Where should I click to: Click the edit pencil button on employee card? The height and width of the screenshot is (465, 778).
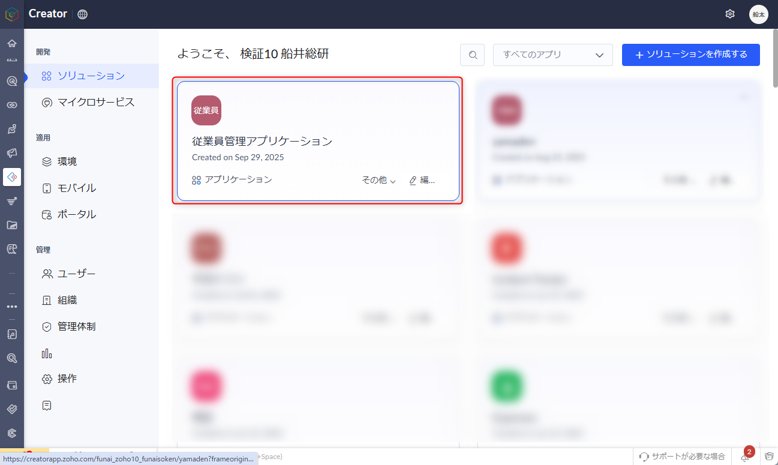(422, 180)
